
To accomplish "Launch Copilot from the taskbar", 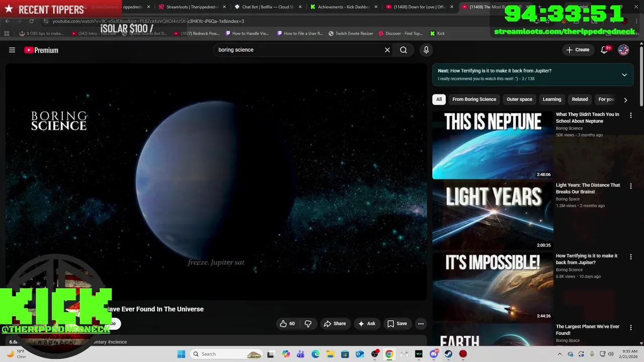I will click(x=286, y=354).
